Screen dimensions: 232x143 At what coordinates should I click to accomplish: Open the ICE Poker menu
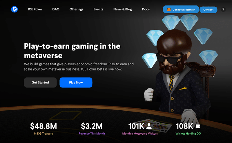pos(35,9)
